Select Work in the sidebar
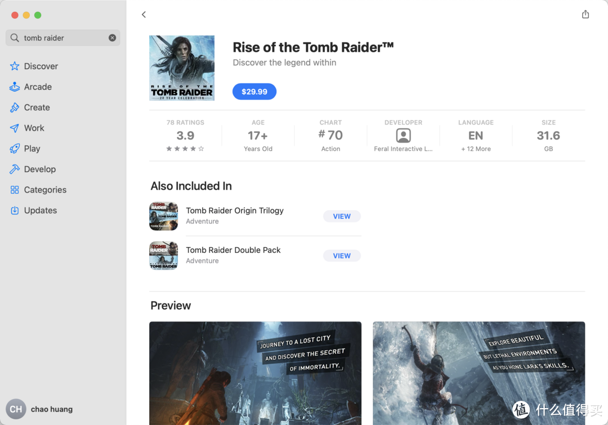Image resolution: width=608 pixels, height=425 pixels. click(x=34, y=128)
